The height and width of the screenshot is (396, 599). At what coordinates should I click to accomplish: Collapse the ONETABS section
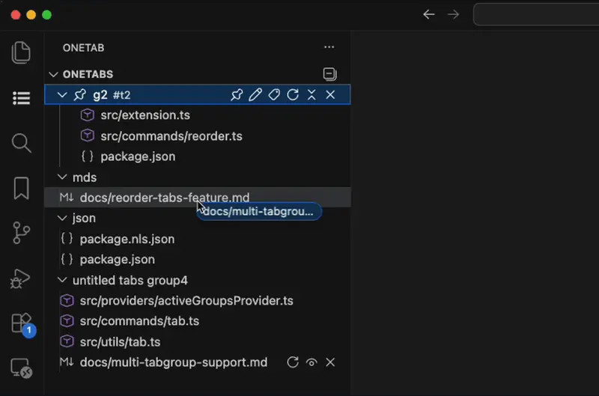click(x=53, y=74)
